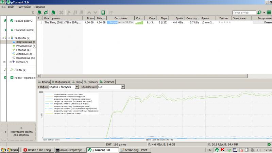Switch to beeline.png - Paint taskbar window
272x153 pixels.
point(135,150)
